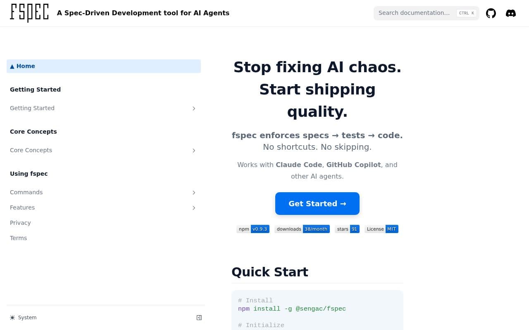Collapse the sidebar panel icon
529x330 pixels.
pyautogui.click(x=199, y=318)
